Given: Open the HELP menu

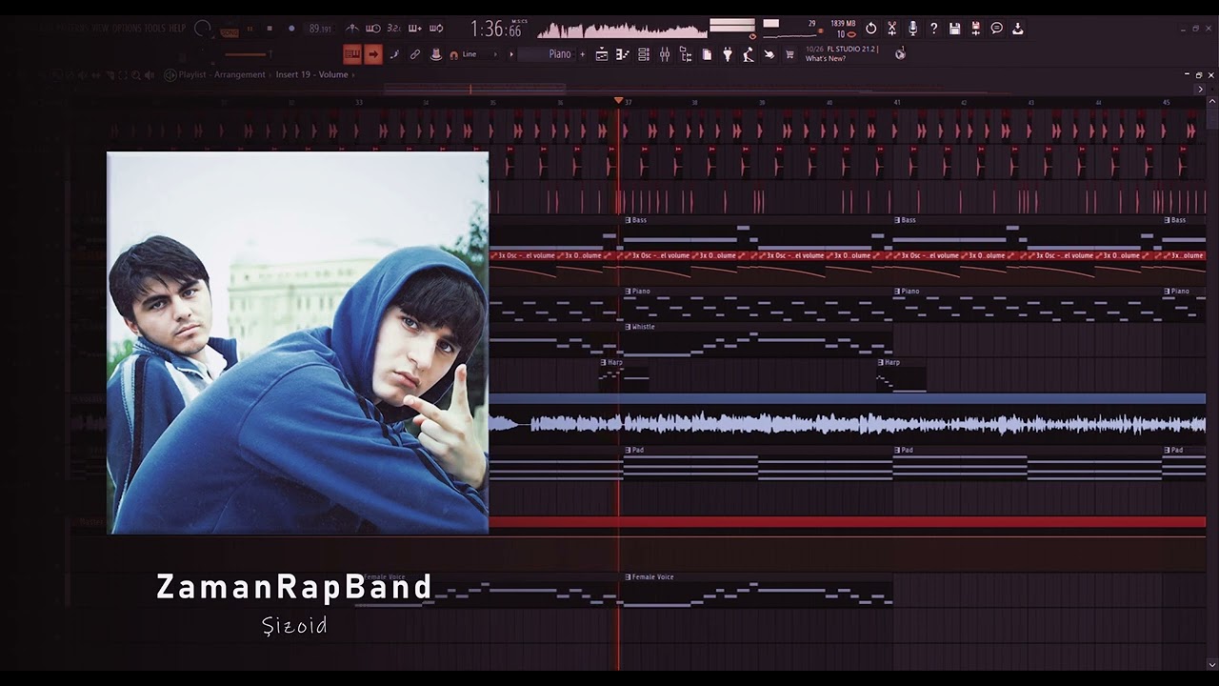Looking at the screenshot, I should (x=177, y=29).
